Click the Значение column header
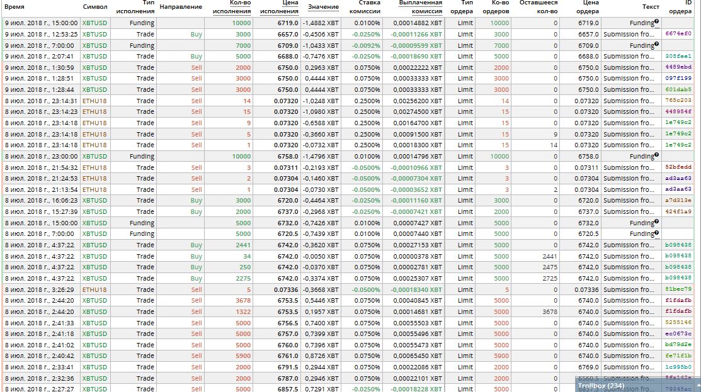The image size is (701, 392). click(x=323, y=7)
